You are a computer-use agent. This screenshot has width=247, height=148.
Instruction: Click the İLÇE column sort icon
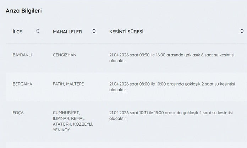click(x=38, y=31)
